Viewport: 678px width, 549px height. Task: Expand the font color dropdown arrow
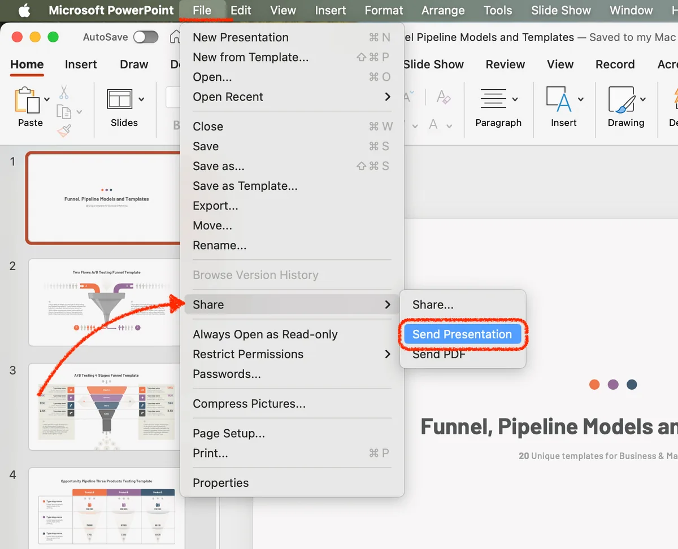[x=449, y=126]
